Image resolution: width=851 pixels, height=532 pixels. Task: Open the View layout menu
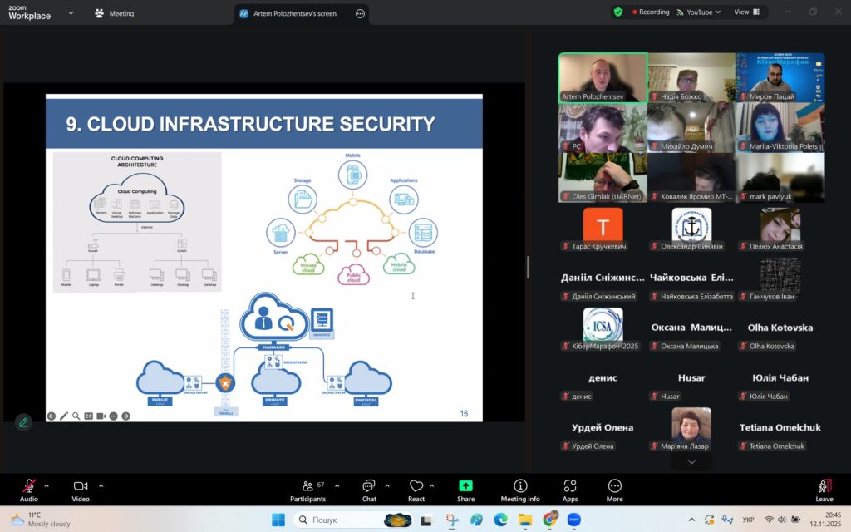tap(745, 12)
